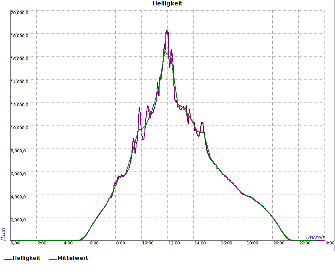
Task: Select the Mittelwert legend label text
Action: pos(72,258)
